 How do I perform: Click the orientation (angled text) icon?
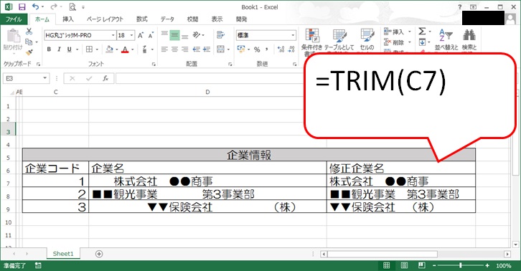[197, 35]
